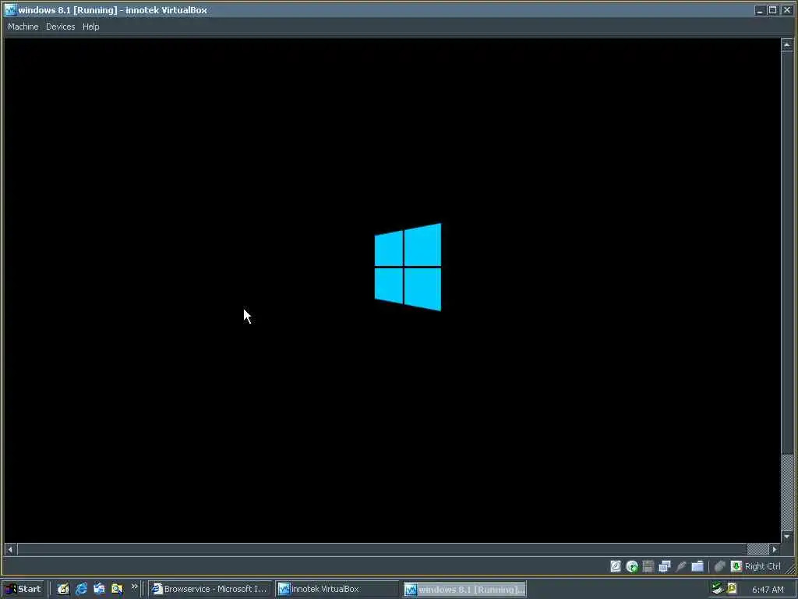Viewport: 798px width, 599px height.
Task: Expand hidden Quick Launch items chevron
Action: point(134,587)
